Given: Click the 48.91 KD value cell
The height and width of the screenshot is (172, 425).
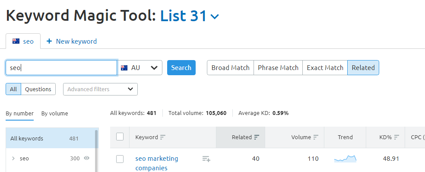Looking at the screenshot, I should tap(391, 159).
